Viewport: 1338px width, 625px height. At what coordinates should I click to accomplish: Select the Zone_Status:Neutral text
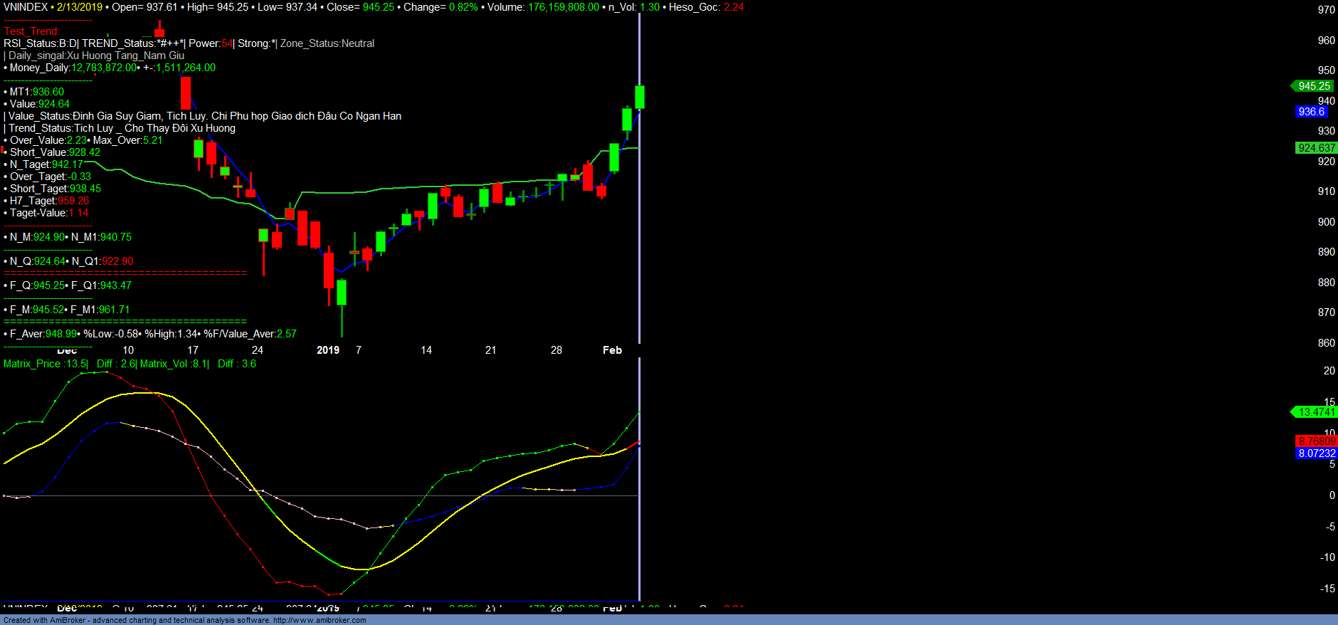click(327, 43)
